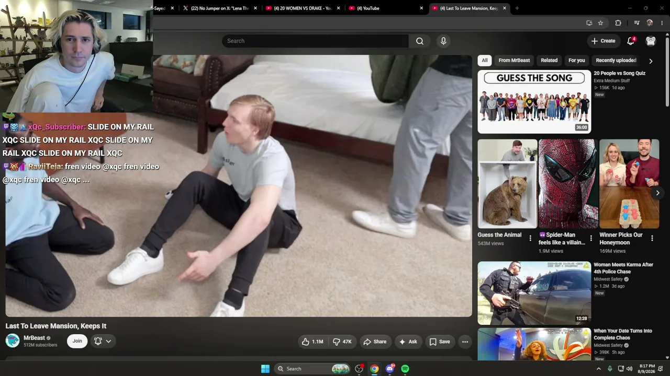Open Chrome media controls icon
670x376 pixels.
(x=636, y=23)
